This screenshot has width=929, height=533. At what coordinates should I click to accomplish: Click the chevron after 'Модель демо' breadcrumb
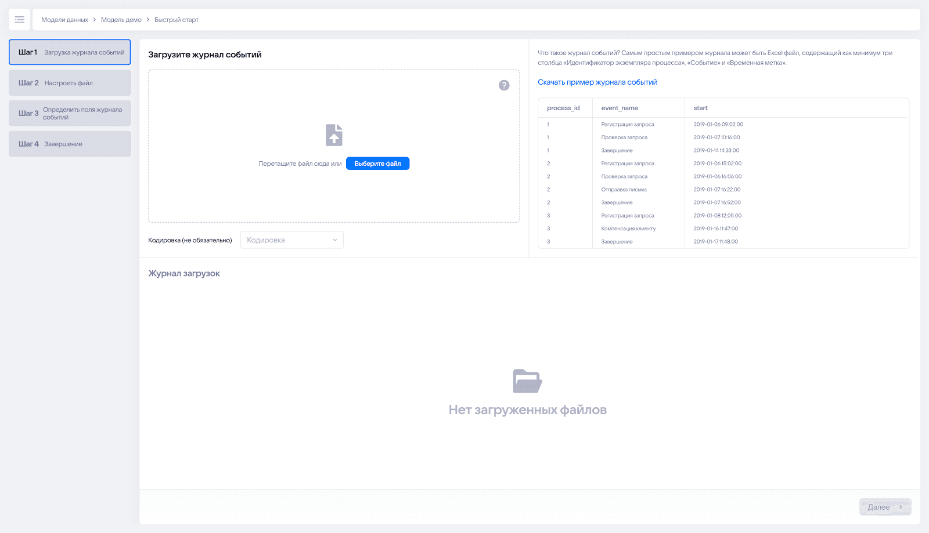(148, 20)
